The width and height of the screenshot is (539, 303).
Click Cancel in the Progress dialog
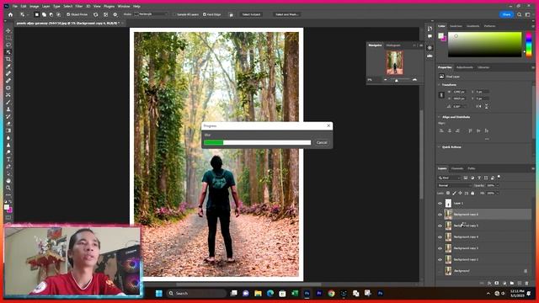322,142
